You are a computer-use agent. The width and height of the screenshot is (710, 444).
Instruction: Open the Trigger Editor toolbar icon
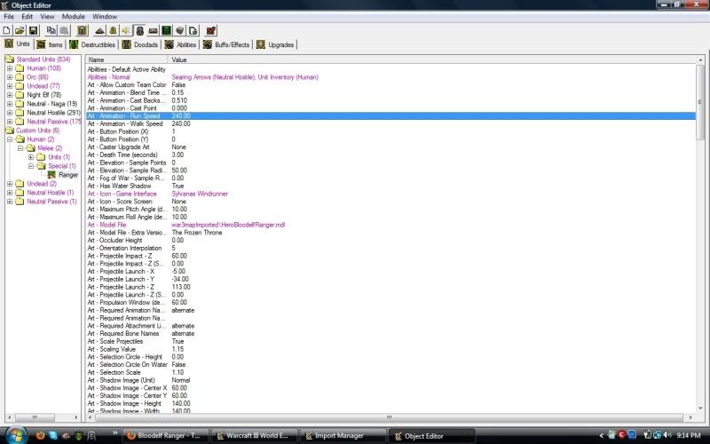click(113, 30)
